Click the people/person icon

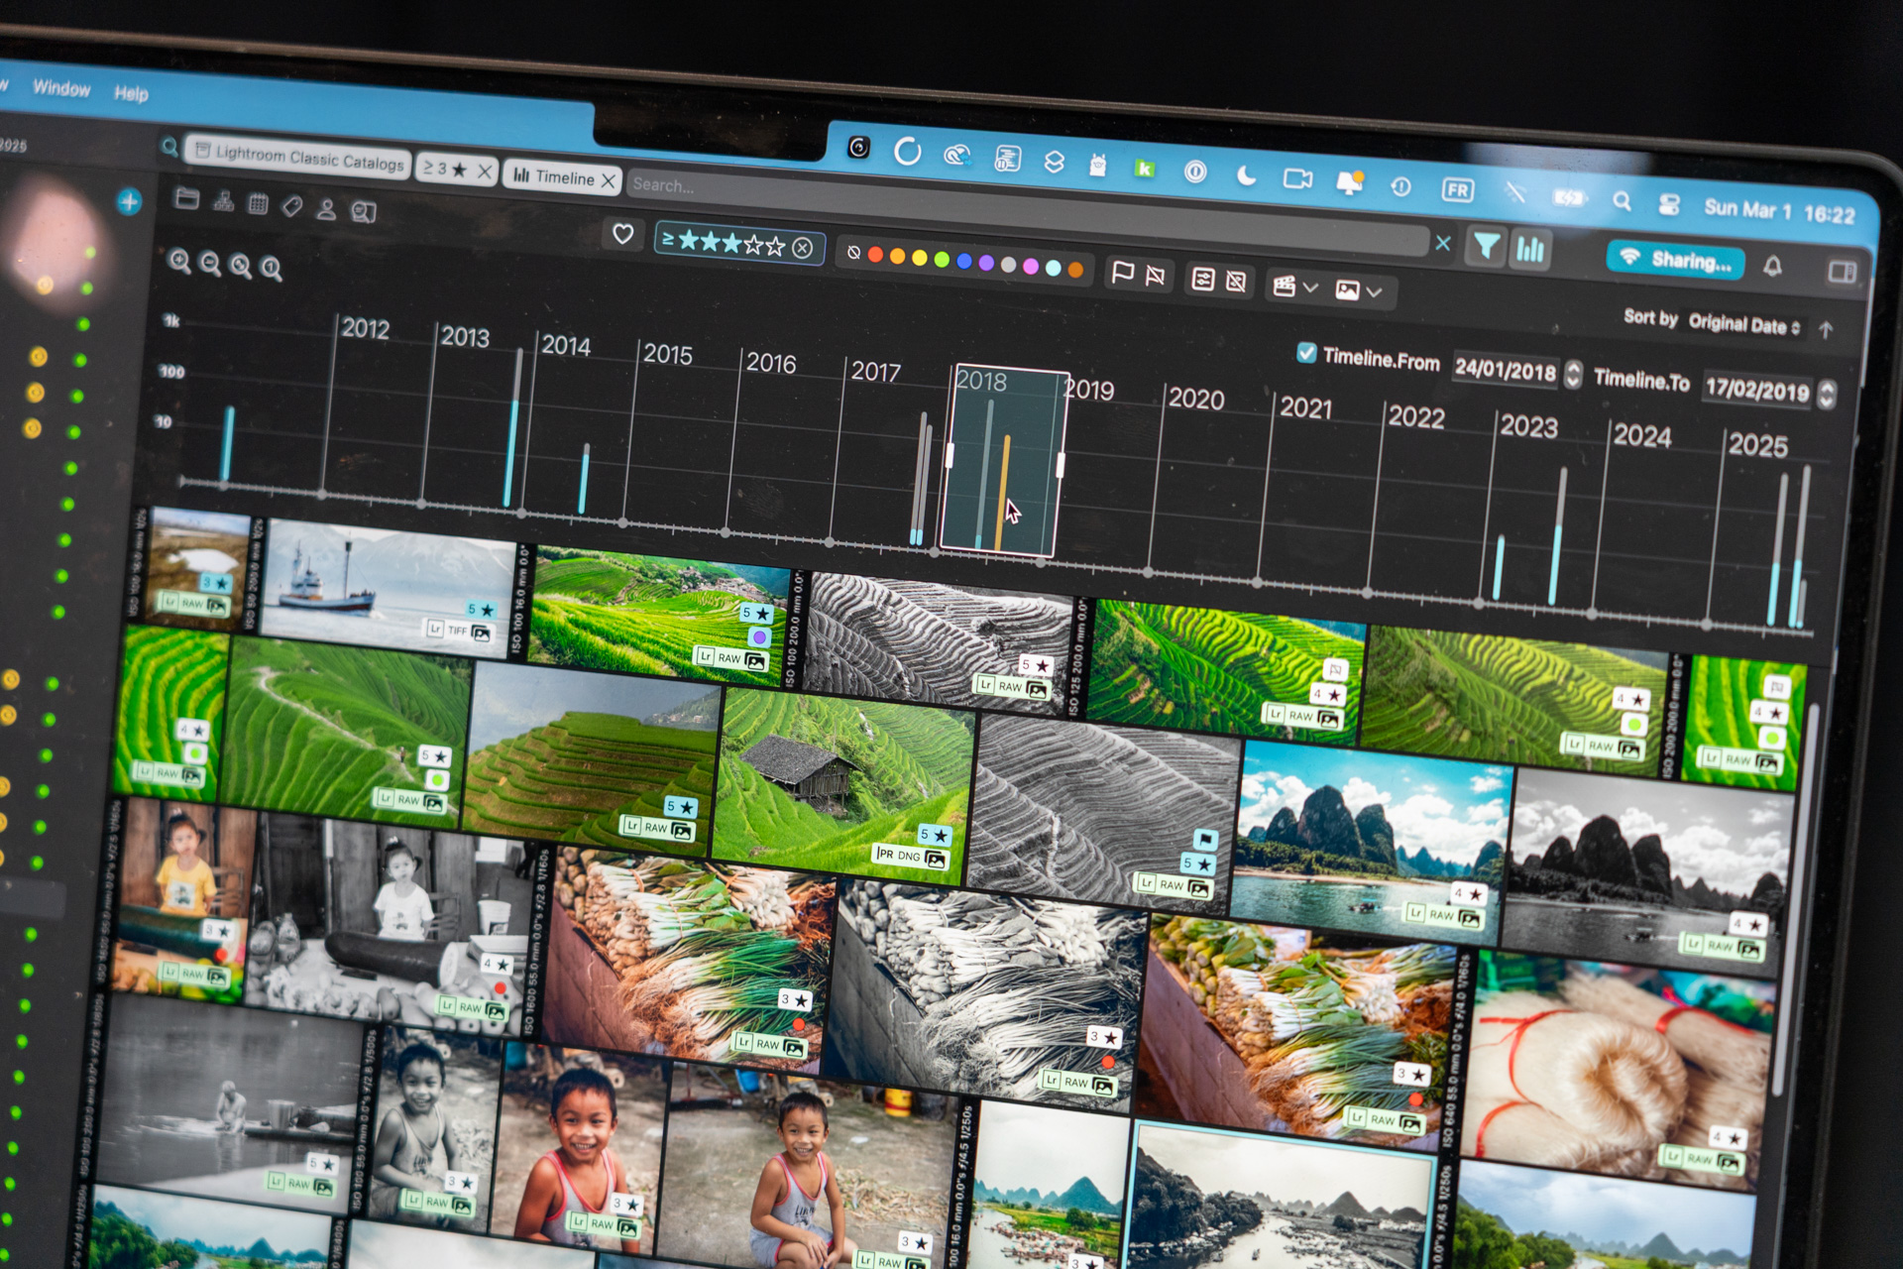(x=326, y=208)
